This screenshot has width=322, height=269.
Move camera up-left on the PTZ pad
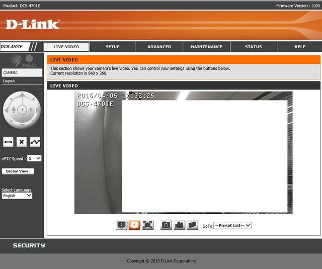(11, 100)
